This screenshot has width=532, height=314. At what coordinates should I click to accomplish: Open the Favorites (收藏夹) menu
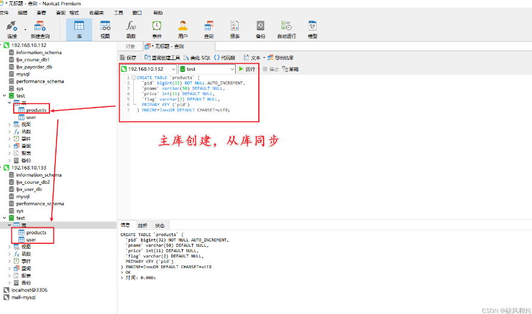[x=96, y=13]
